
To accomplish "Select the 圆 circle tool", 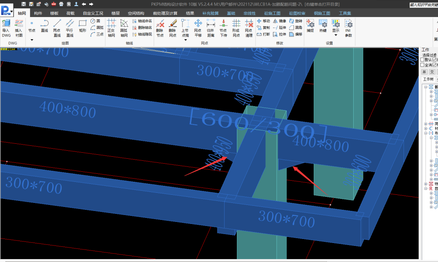I will pos(96,21).
